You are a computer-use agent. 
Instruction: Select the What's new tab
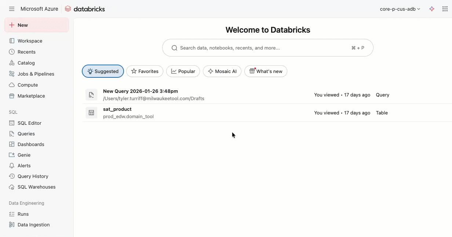coord(266,71)
